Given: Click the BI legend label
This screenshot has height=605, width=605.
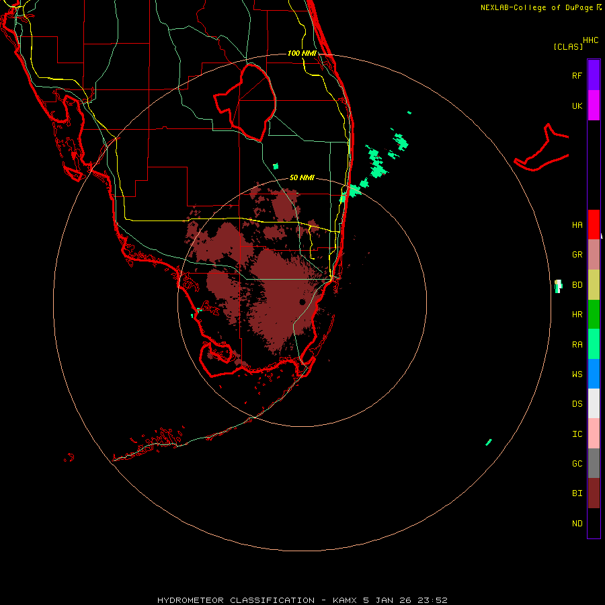Looking at the screenshot, I should coord(577,493).
